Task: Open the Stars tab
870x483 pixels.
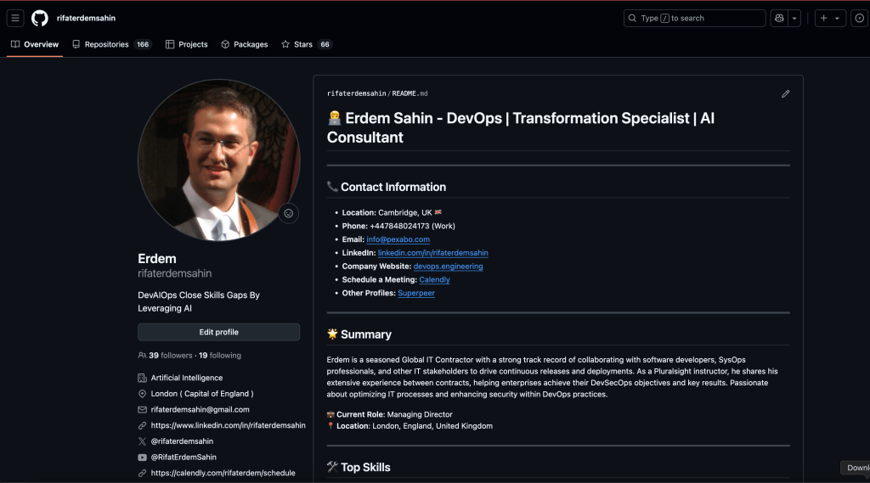Action: coord(306,44)
